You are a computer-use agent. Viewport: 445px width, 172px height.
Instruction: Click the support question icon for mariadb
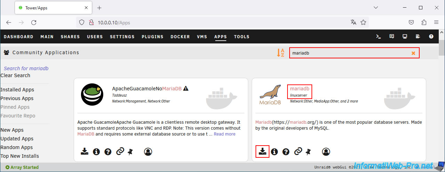click(286, 151)
